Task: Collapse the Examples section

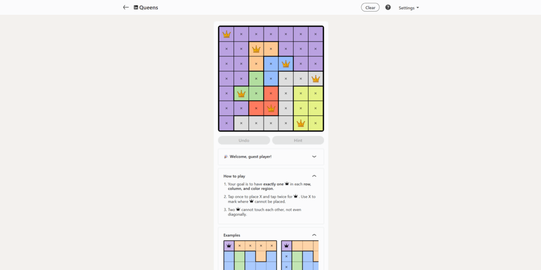Action: tap(314, 235)
